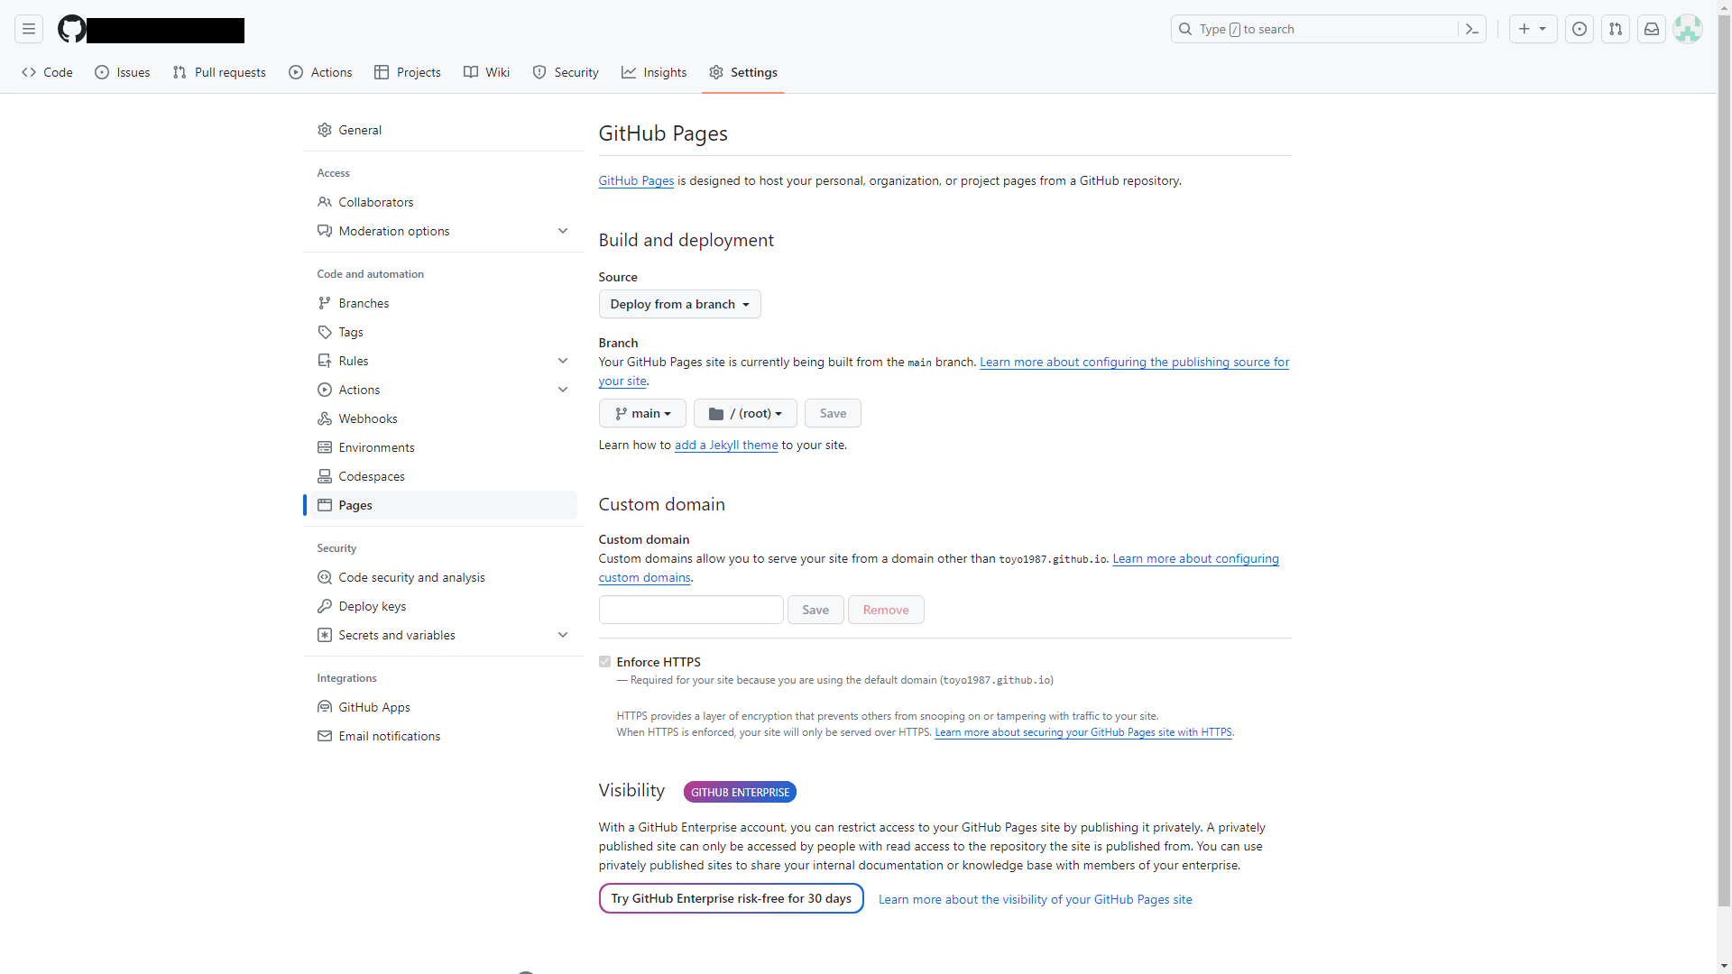This screenshot has height=974, width=1732.
Task: Open the Issues tab icon
Action: pos(102,72)
